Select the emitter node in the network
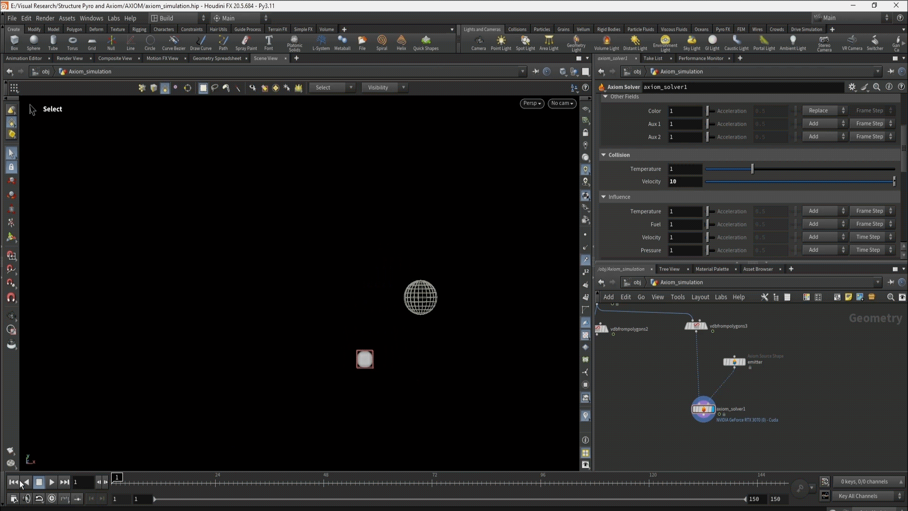The image size is (908, 511). (x=734, y=362)
